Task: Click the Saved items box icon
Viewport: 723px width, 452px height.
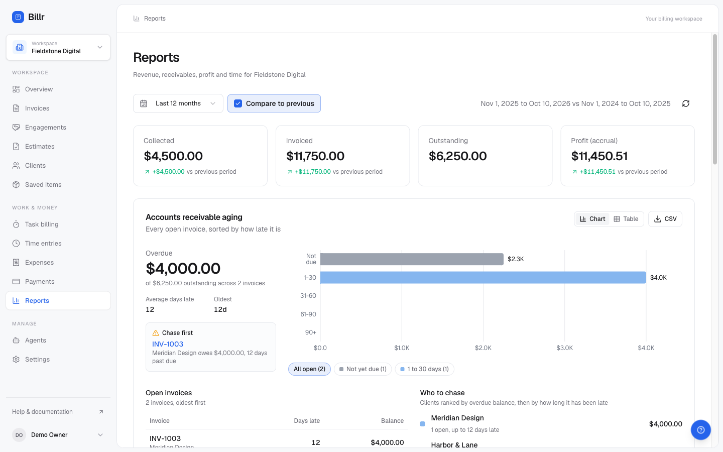Action: click(16, 185)
